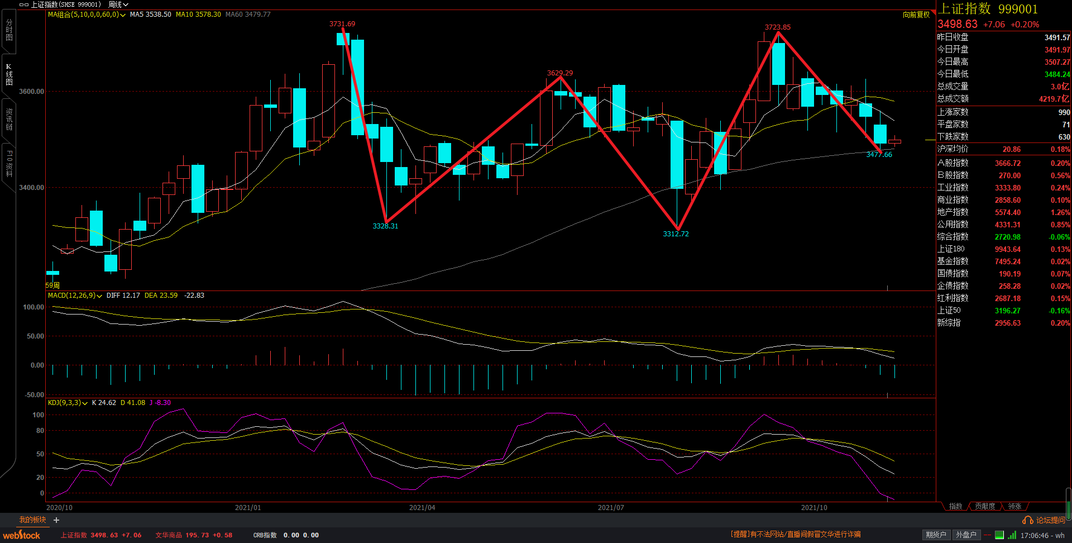Click the 期货户 account button
This screenshot has height=543, width=1072.
pyautogui.click(x=936, y=535)
